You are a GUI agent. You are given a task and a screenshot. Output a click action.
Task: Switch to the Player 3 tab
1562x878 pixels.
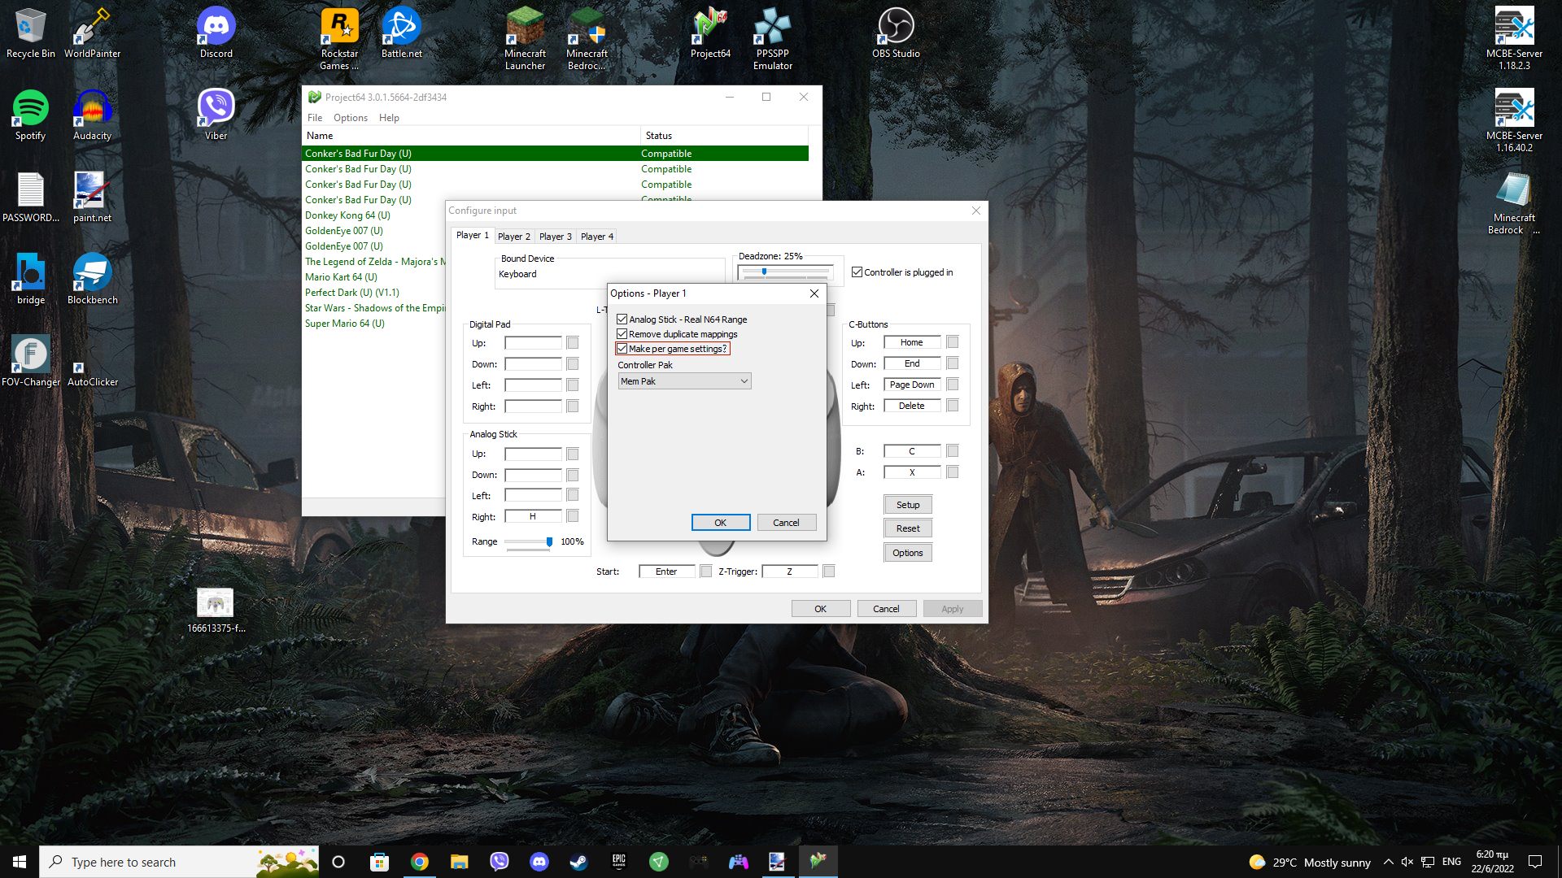pos(556,237)
